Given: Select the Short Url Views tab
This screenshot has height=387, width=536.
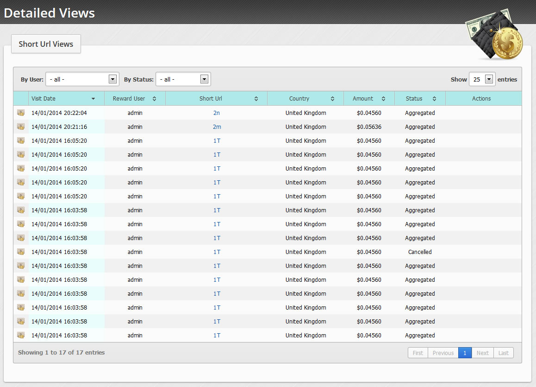Looking at the screenshot, I should pos(46,44).
